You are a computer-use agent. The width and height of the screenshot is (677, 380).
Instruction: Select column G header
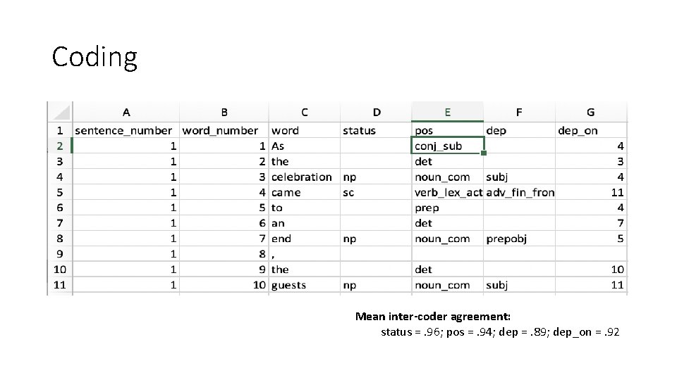[x=590, y=112]
